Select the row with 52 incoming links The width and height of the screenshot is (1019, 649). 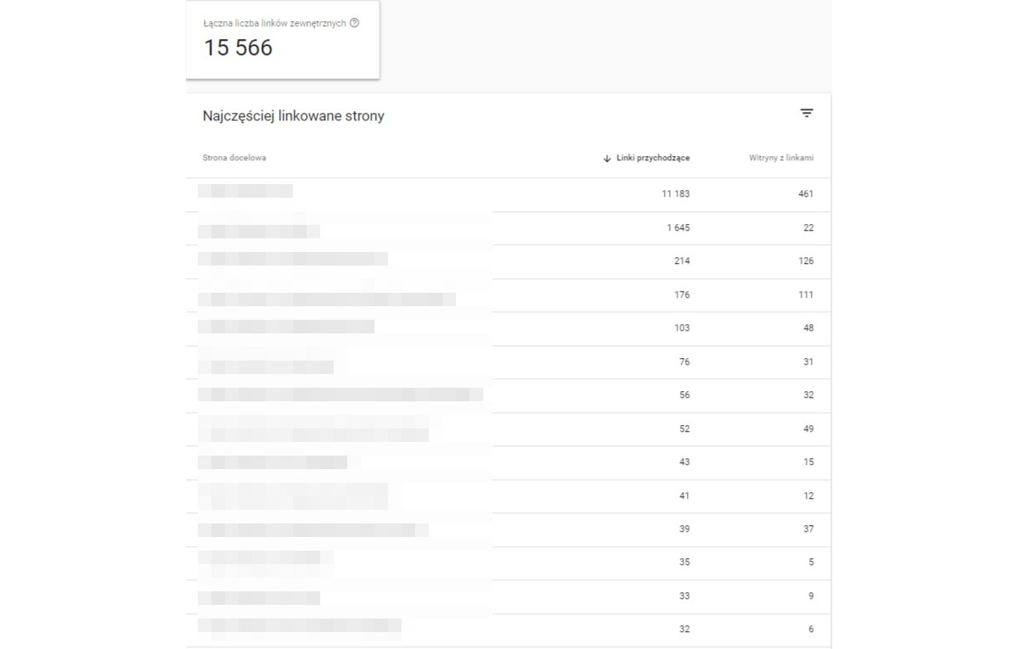(508, 429)
